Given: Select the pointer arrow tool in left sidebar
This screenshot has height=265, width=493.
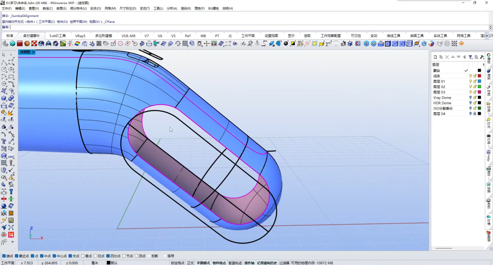Looking at the screenshot, I should pyautogui.click(x=4, y=55).
